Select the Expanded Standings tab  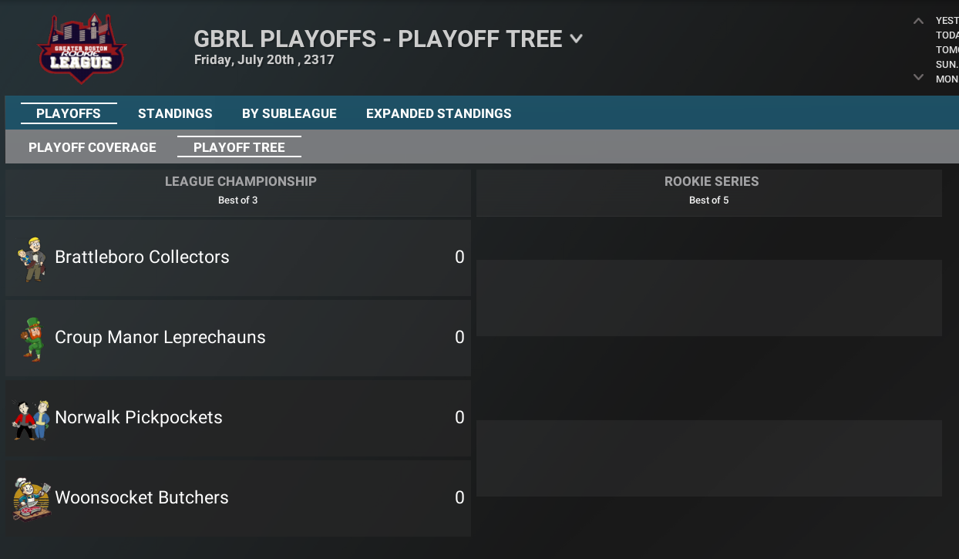(439, 113)
